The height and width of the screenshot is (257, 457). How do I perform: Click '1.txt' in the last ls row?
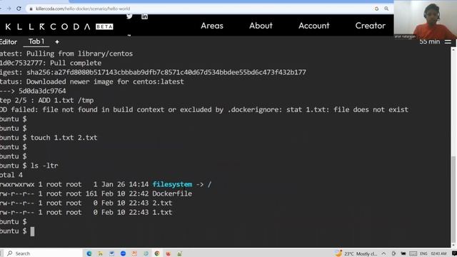[162, 213]
